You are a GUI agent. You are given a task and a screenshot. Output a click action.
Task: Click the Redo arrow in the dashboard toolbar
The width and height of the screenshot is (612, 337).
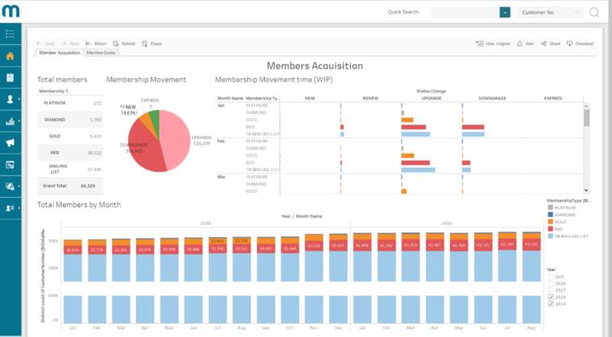64,43
